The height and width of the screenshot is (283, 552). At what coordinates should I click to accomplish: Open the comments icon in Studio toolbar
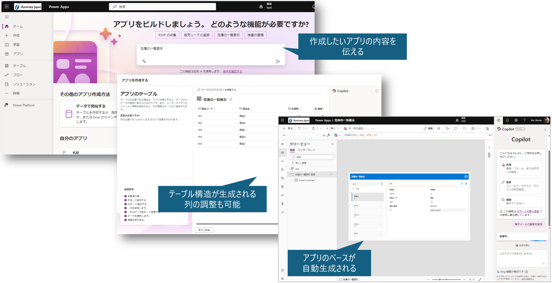[456, 128]
